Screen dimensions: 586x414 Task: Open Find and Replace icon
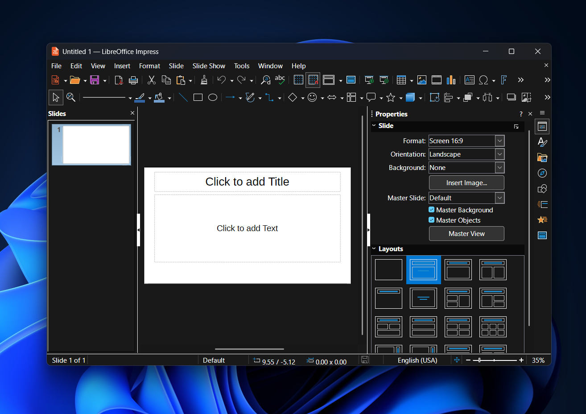(x=266, y=80)
